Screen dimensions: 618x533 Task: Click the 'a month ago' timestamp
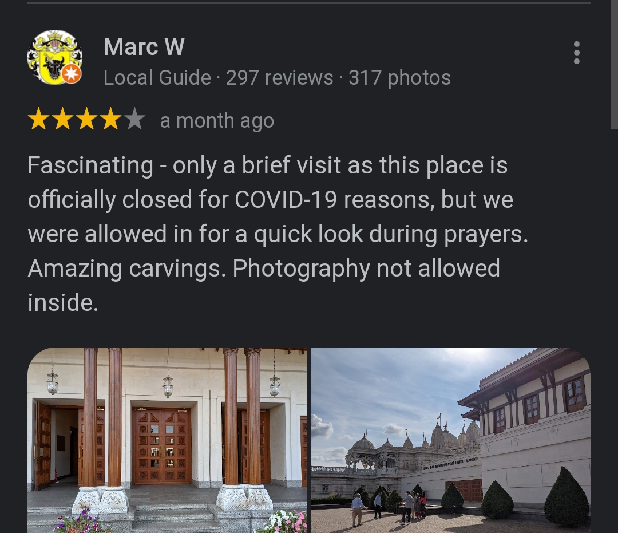coord(217,120)
